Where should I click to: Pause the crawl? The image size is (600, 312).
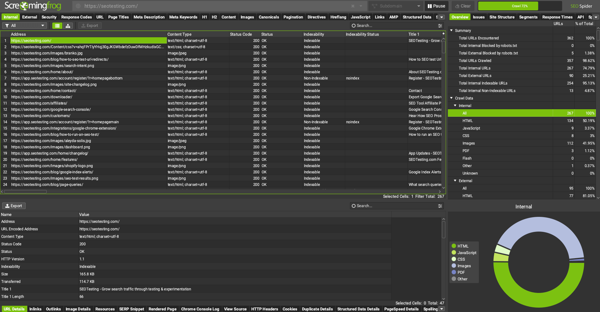coord(436,6)
